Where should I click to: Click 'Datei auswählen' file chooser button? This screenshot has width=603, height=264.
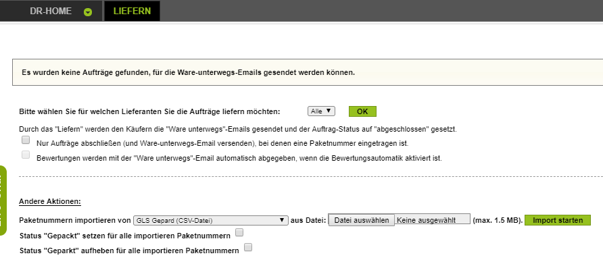[x=361, y=220]
